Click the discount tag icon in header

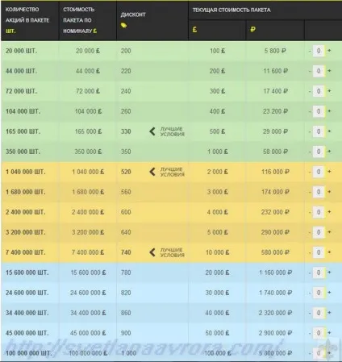click(x=123, y=26)
